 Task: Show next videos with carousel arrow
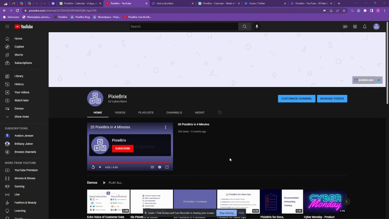tap(346, 201)
